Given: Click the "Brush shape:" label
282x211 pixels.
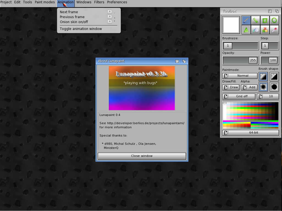Looking at the screenshot, I should click(269, 69).
